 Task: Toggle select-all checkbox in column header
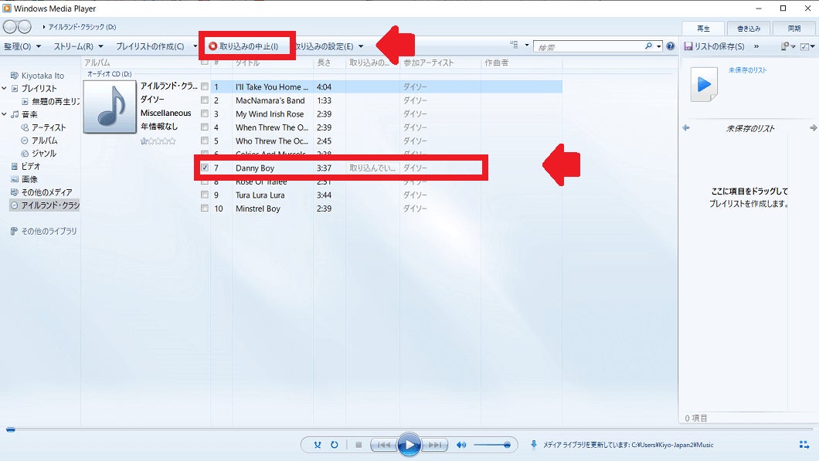point(205,62)
